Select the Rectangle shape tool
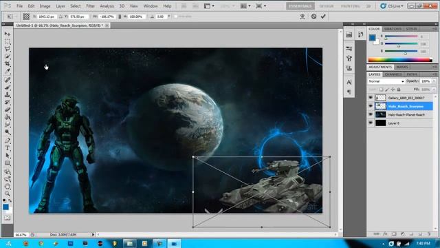 click(8, 163)
